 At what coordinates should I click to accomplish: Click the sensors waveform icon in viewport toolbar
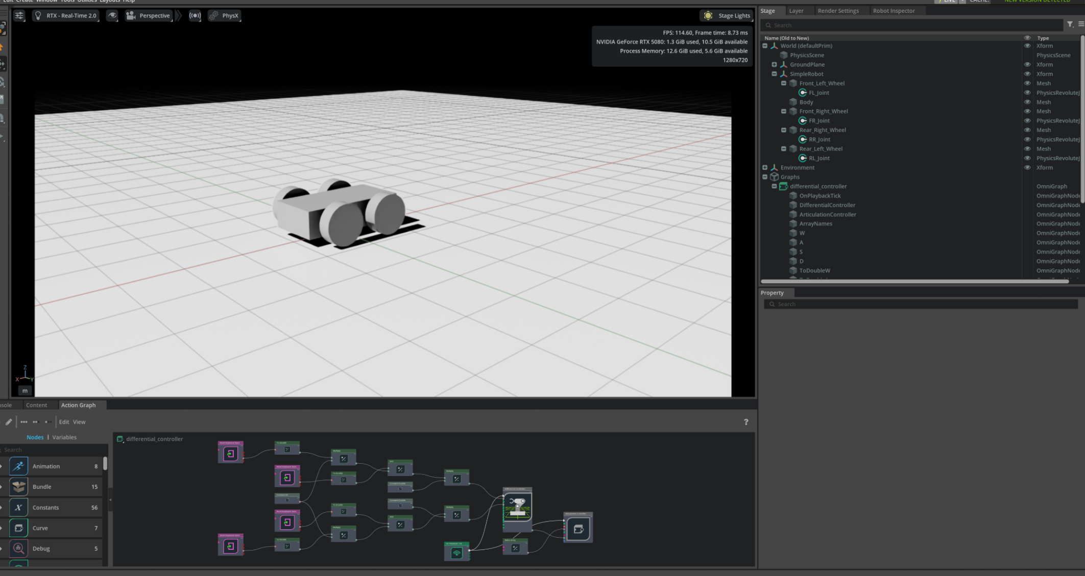(x=195, y=15)
